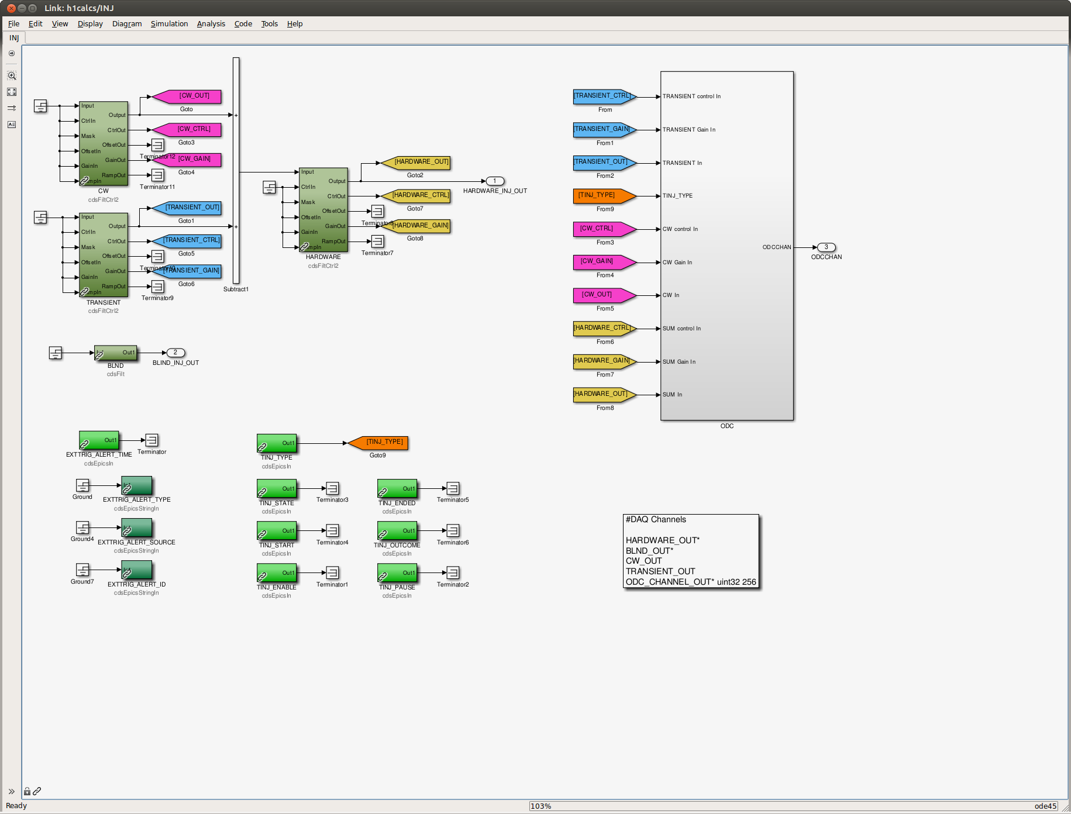Select the BLIND_INJ_OUT outport 2
Screen dimensions: 1071x814
pyautogui.click(x=175, y=353)
